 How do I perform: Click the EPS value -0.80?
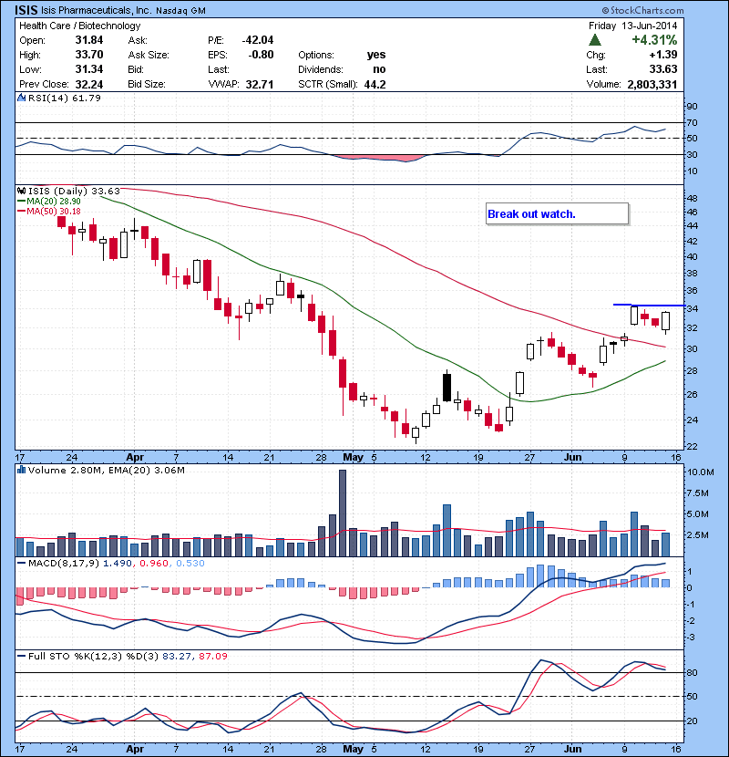[261, 55]
